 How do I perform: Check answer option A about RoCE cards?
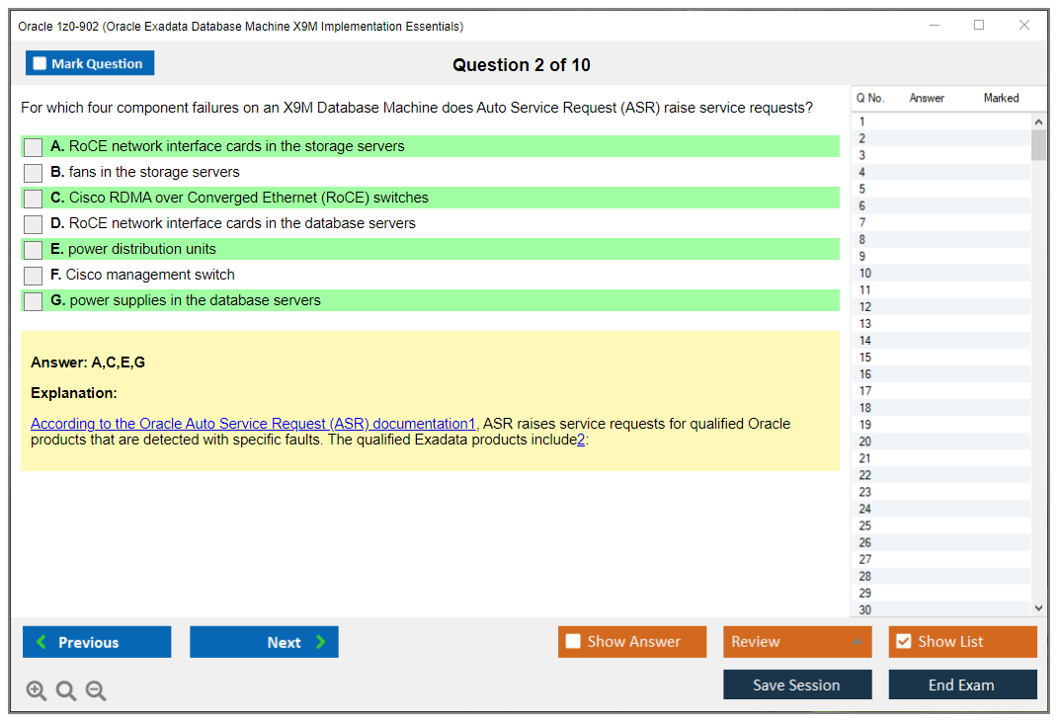coord(32,146)
